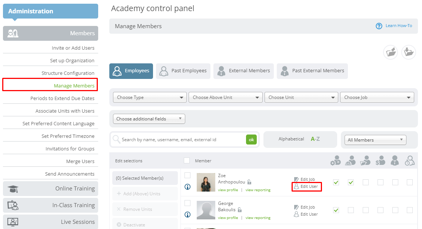Click the x icon on Remove Units
Image resolution: width=422 pixels, height=229 pixels.
[119, 209]
